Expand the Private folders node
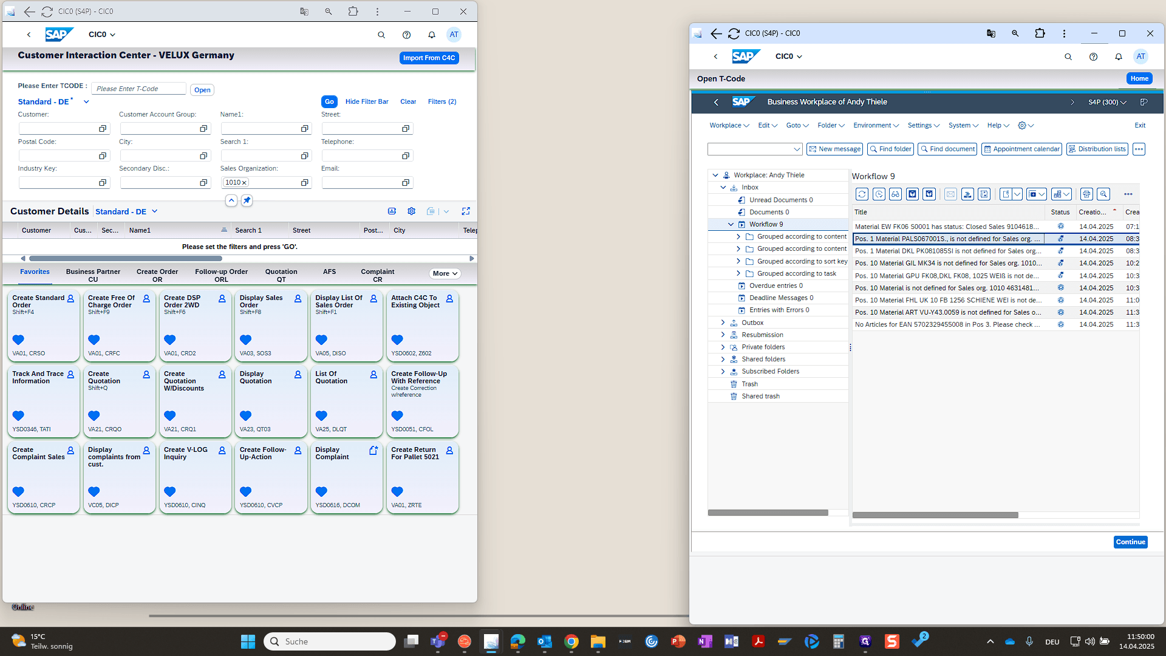The image size is (1166, 656). click(723, 347)
